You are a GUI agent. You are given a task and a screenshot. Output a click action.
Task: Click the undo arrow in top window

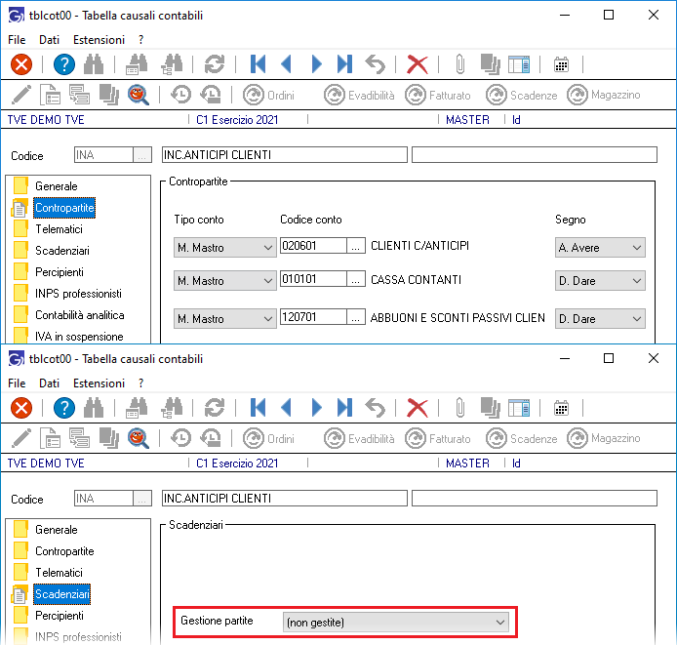(375, 64)
